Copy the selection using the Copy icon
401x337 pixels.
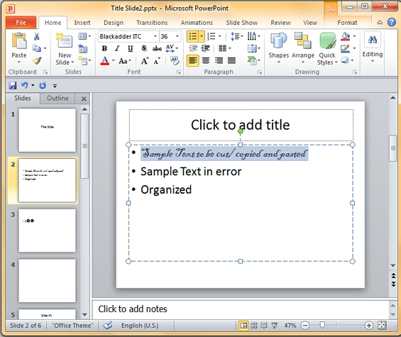[37, 48]
